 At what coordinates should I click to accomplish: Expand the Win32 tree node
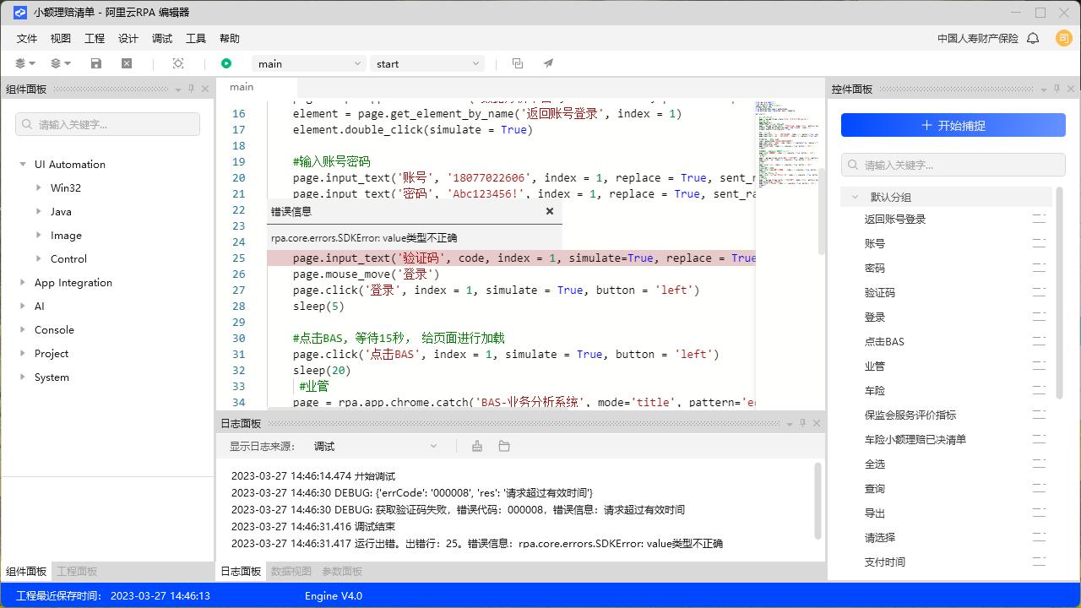pyautogui.click(x=39, y=188)
